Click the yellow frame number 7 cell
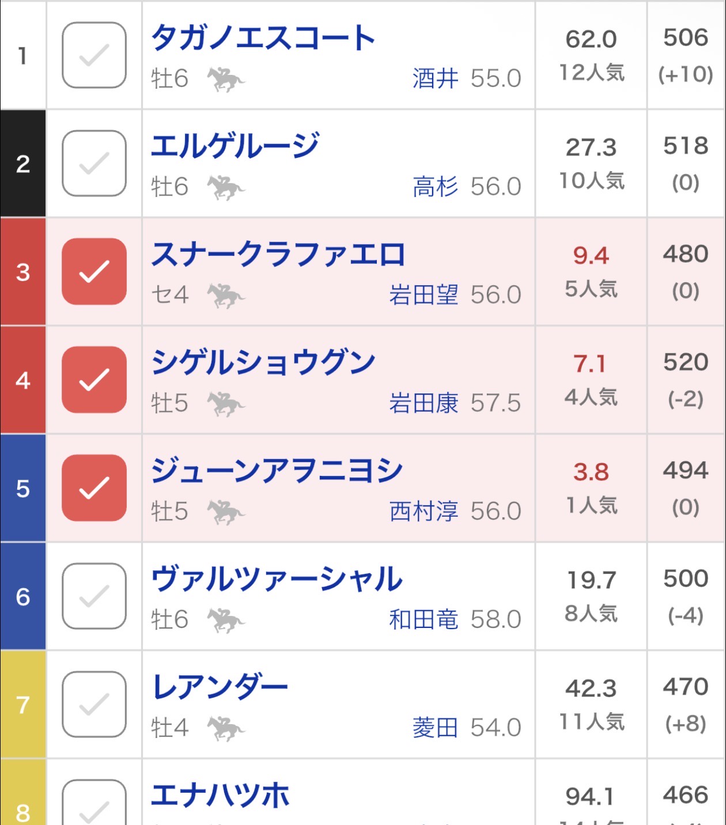This screenshot has height=825, width=726. [x=23, y=705]
